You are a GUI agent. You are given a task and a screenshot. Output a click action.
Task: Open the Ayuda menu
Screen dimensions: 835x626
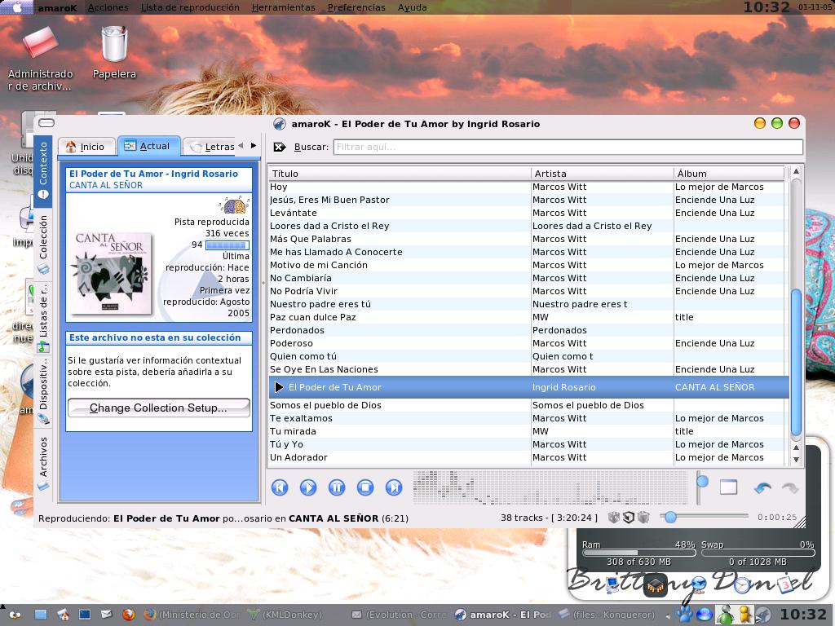412,7
